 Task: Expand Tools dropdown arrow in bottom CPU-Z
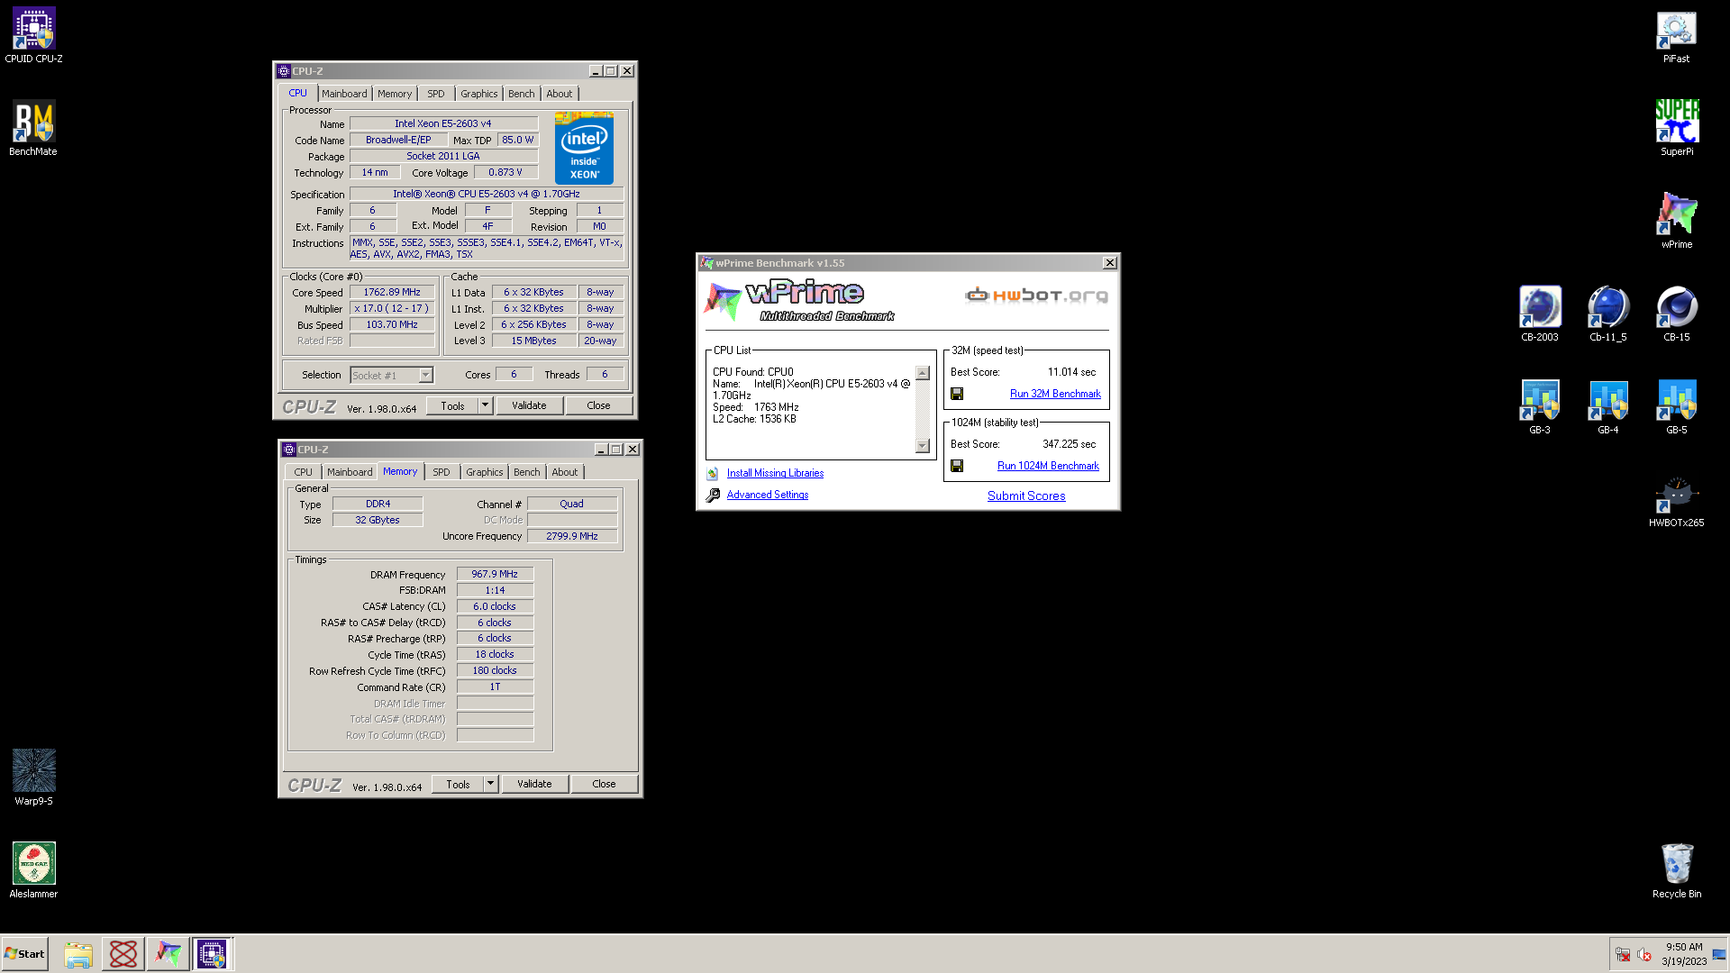tap(490, 784)
